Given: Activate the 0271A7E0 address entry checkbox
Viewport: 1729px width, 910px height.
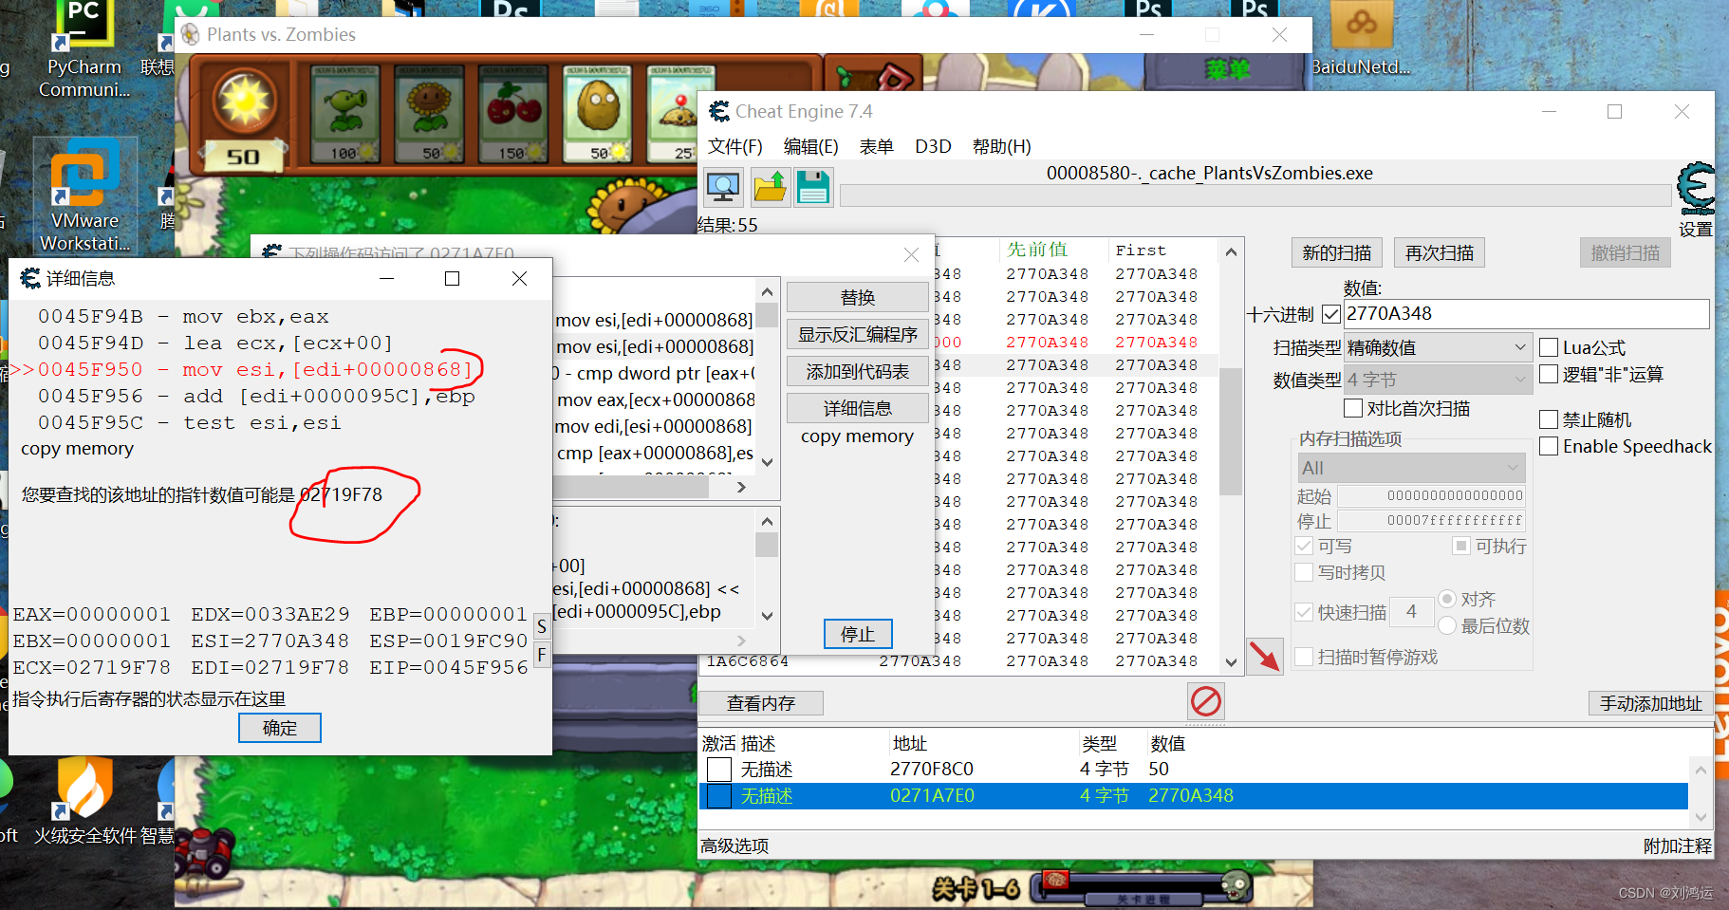Looking at the screenshot, I should [720, 795].
